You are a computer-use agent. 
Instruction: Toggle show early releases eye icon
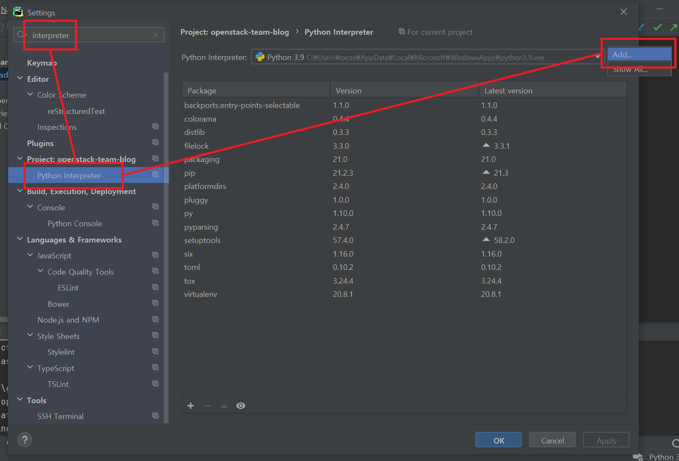click(x=241, y=406)
